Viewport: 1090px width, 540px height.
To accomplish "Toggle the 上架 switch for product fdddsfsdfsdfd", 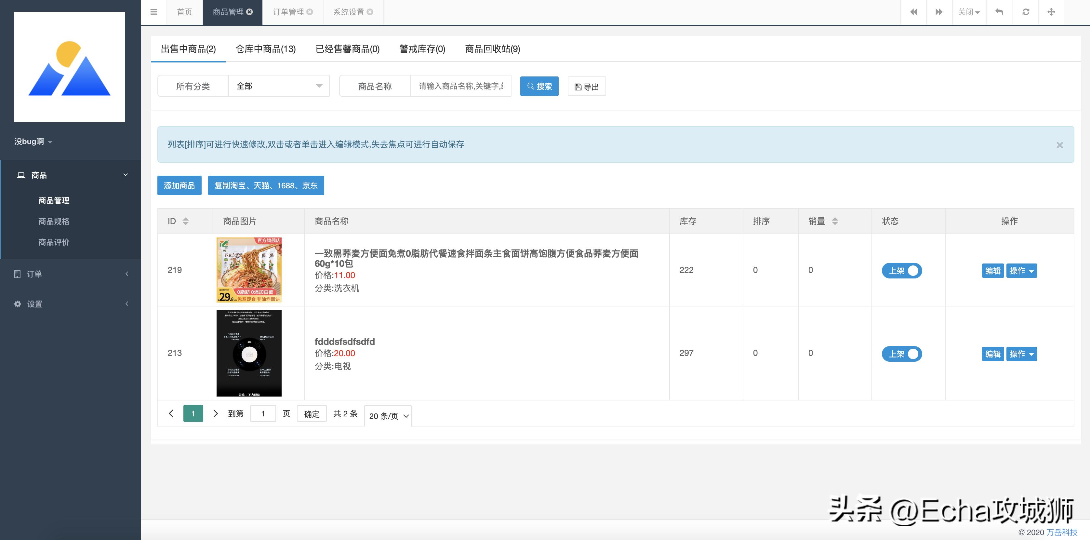I will point(902,354).
